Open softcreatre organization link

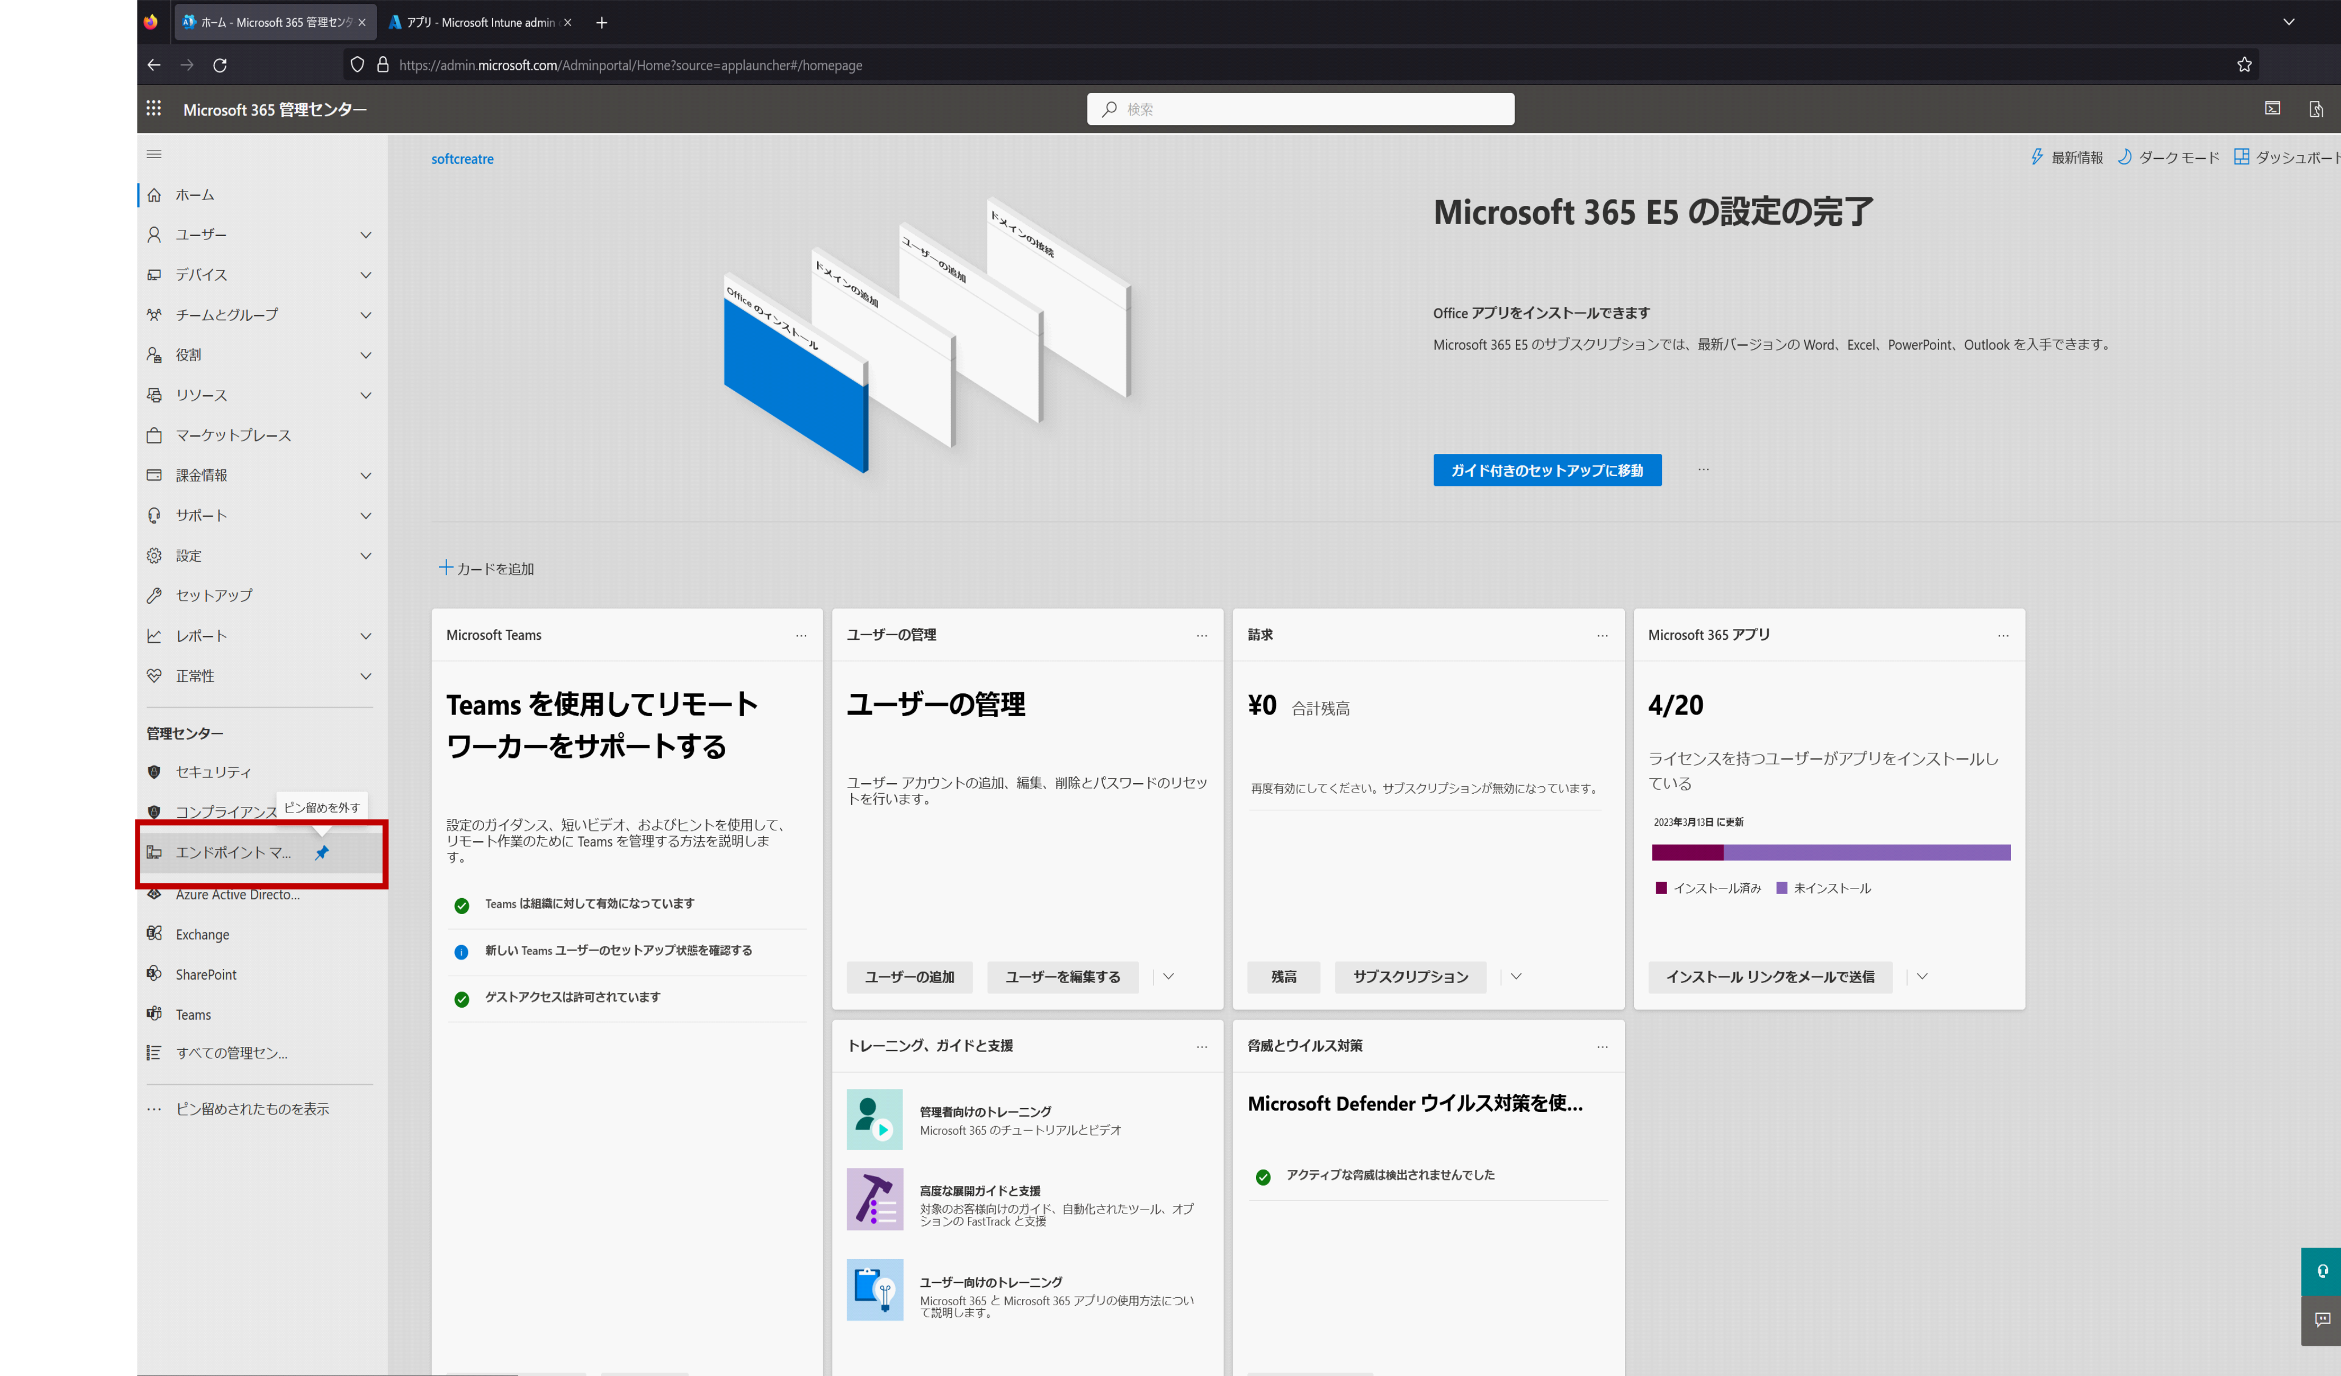point(462,159)
